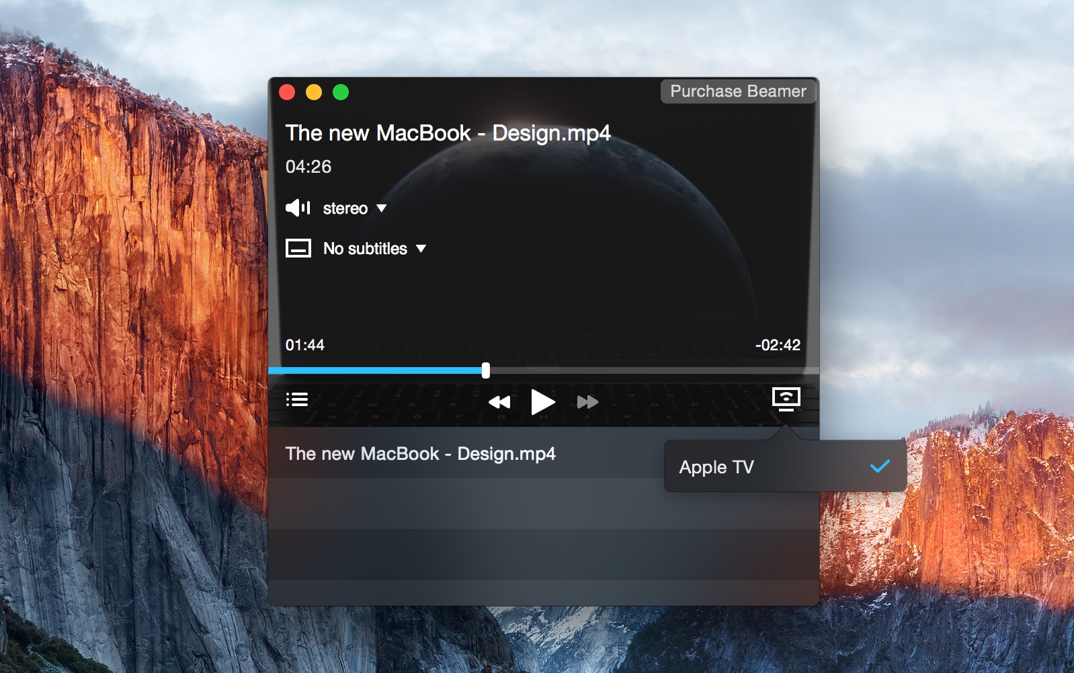This screenshot has height=673, width=1074.
Task: Click the playlist list icon
Action: pyautogui.click(x=297, y=400)
